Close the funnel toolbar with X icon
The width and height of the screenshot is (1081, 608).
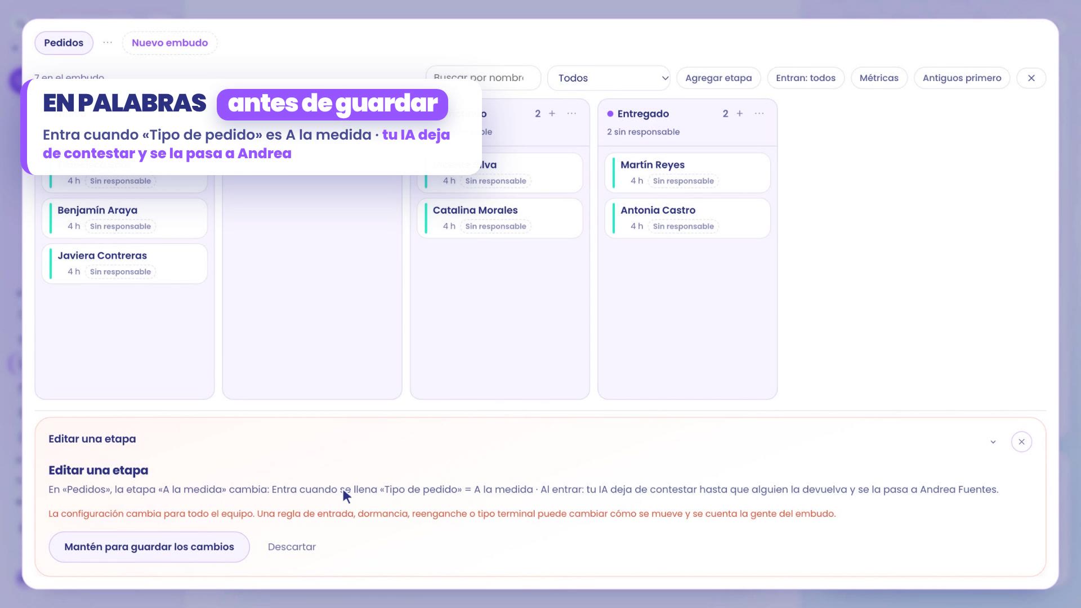[x=1031, y=78]
